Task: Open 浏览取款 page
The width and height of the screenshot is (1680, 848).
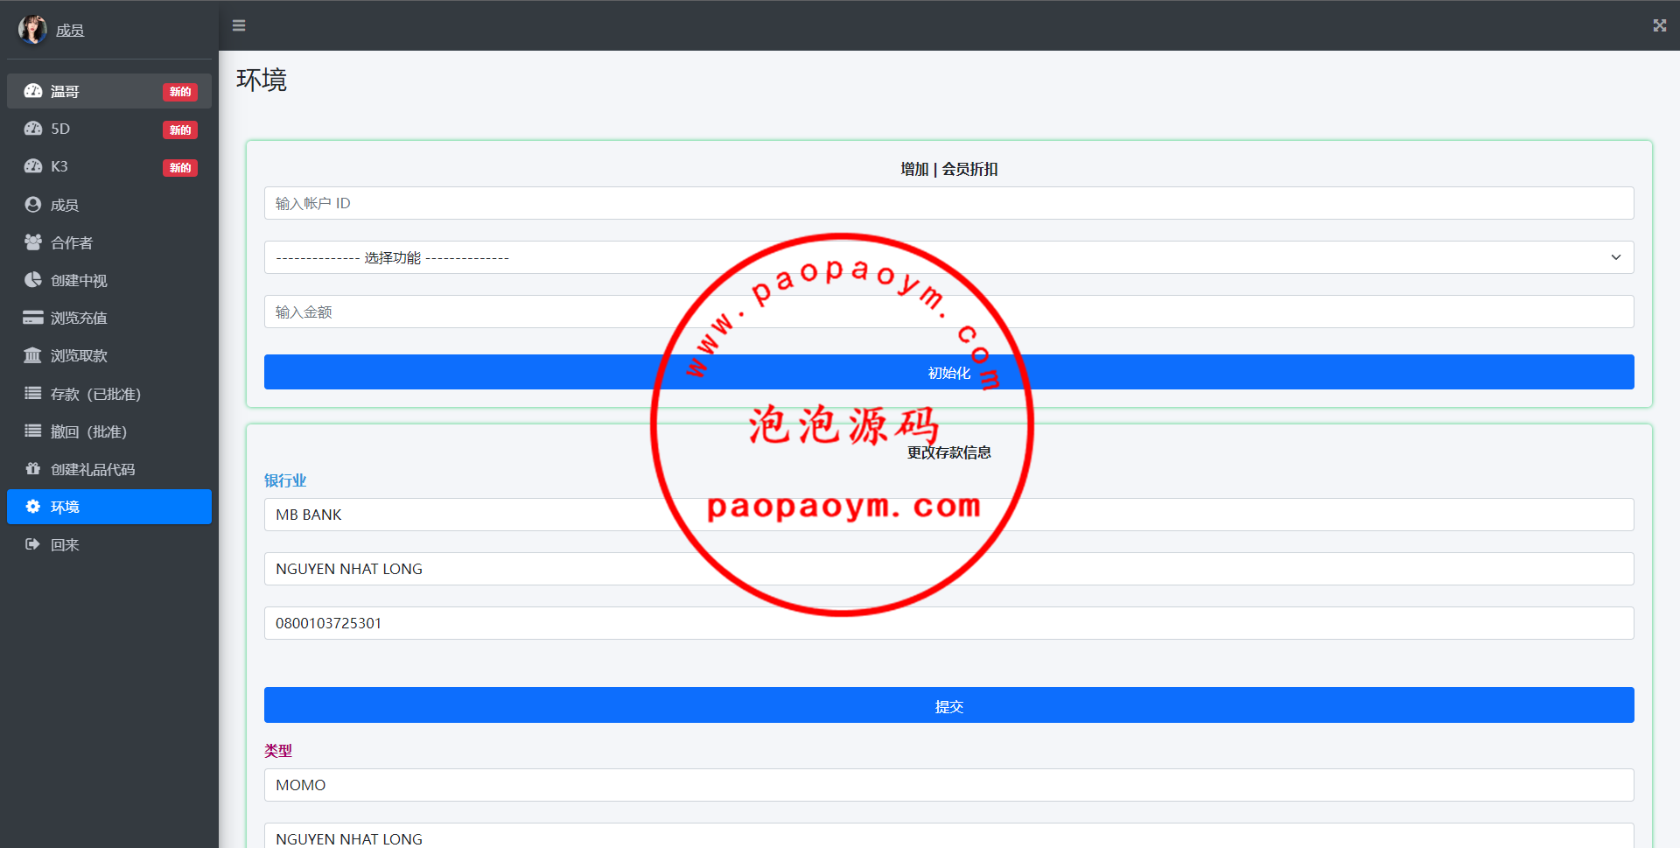Action: tap(109, 355)
